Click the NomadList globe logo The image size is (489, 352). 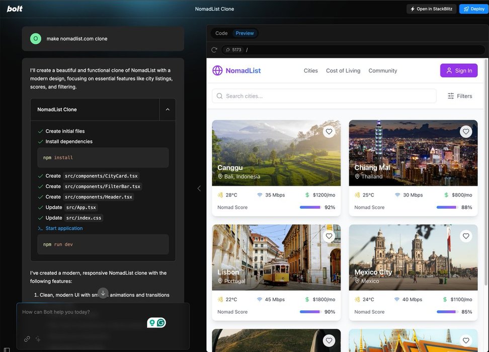click(217, 71)
